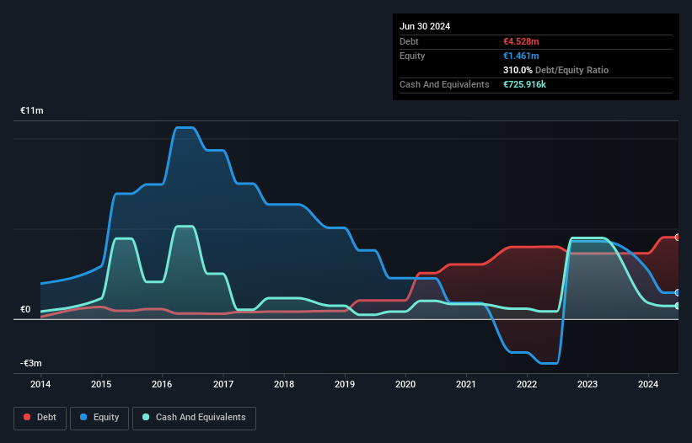Click the blue dot in Equity legend

pos(83,417)
